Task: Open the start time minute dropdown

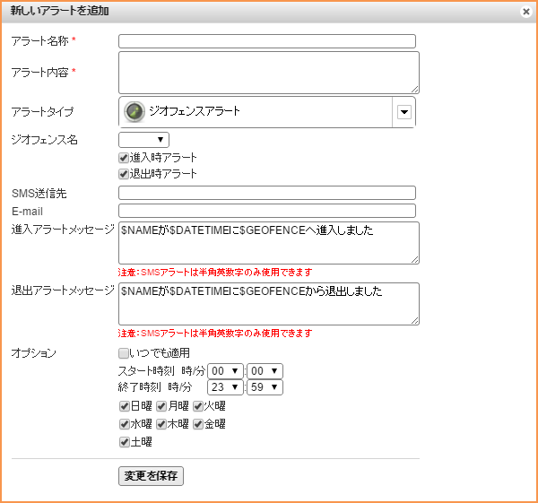Action: coord(265,370)
